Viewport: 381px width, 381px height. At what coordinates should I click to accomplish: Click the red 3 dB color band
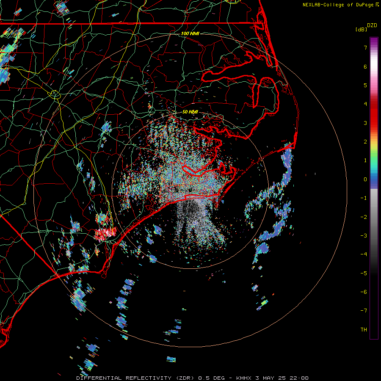374,120
